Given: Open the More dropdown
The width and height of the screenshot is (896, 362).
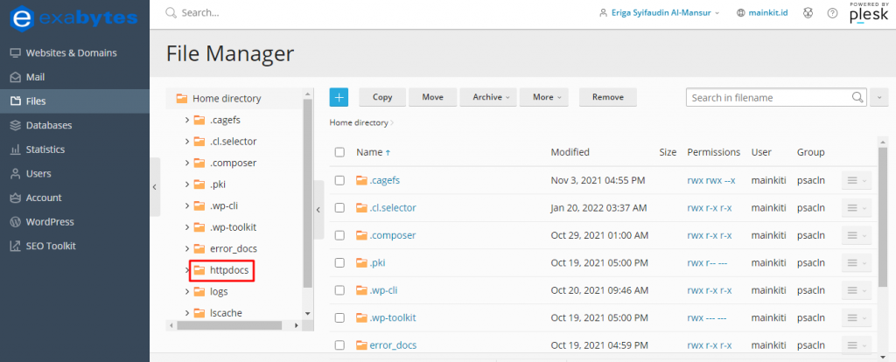Looking at the screenshot, I should pyautogui.click(x=544, y=97).
